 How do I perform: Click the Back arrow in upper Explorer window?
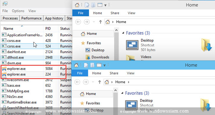tap(78, 22)
